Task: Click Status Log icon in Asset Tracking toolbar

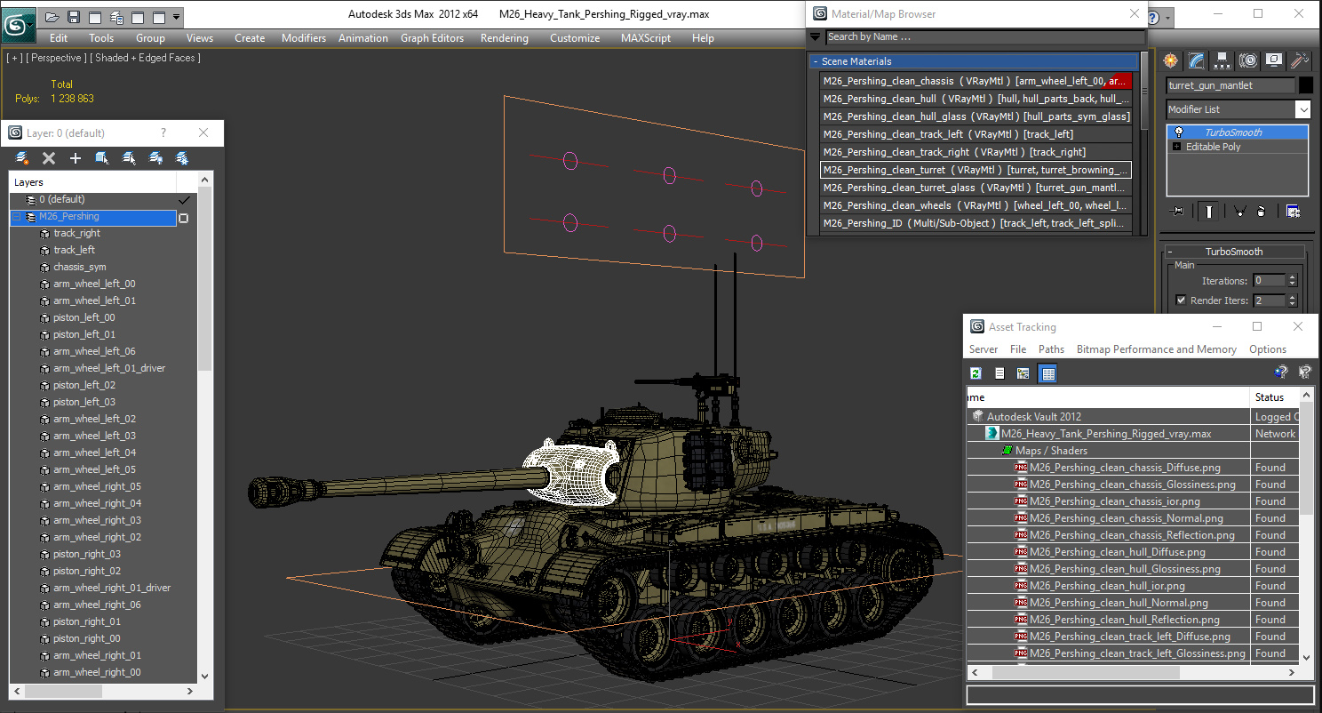Action: [999, 373]
